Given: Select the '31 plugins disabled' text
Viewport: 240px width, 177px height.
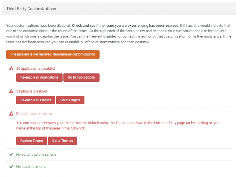Looking at the screenshot, I should coord(31,91).
